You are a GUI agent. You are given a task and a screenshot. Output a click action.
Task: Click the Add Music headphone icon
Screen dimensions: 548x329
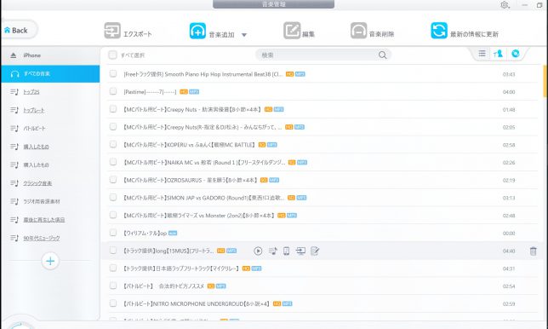coord(197,31)
